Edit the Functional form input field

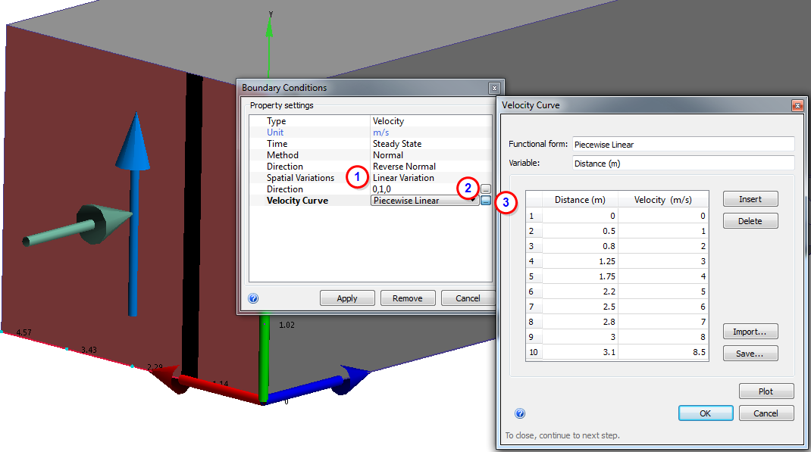682,144
